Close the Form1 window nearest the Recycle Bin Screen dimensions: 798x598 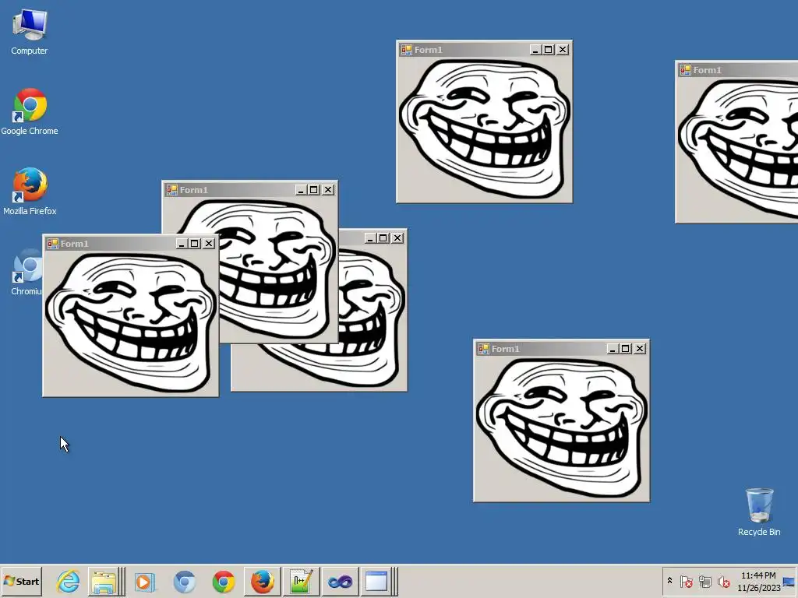pyautogui.click(x=641, y=348)
